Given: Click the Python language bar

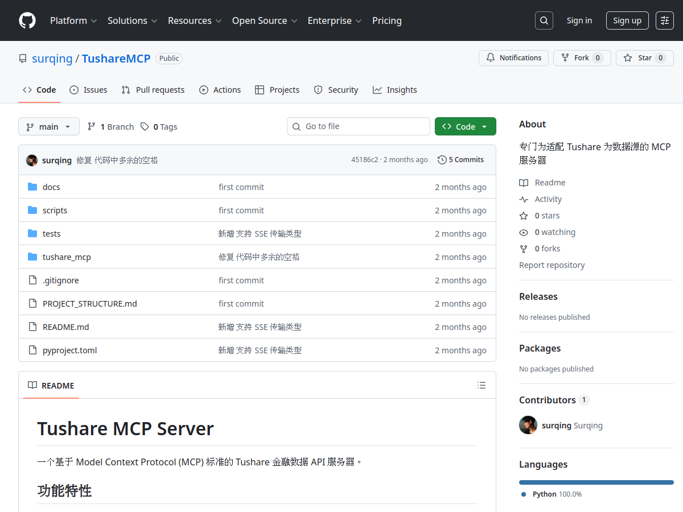Looking at the screenshot, I should point(596,482).
